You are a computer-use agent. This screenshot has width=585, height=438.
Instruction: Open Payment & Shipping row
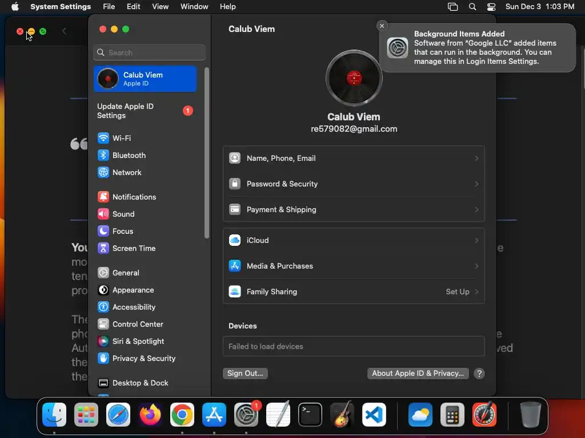click(354, 210)
